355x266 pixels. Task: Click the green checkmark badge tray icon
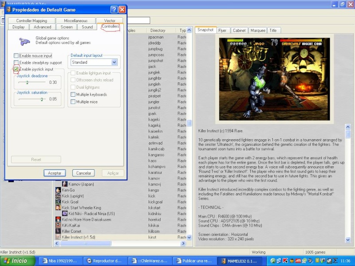pyautogui.click(x=304, y=261)
